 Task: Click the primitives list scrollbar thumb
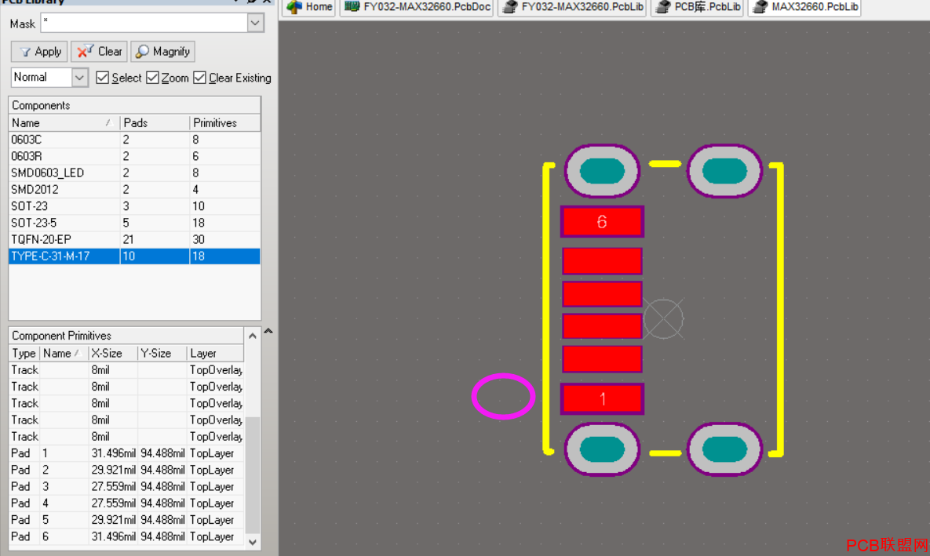[x=253, y=474]
